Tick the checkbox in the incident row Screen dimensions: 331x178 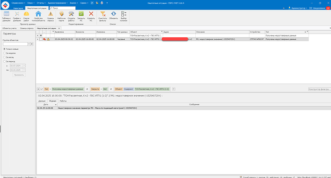click(41, 39)
